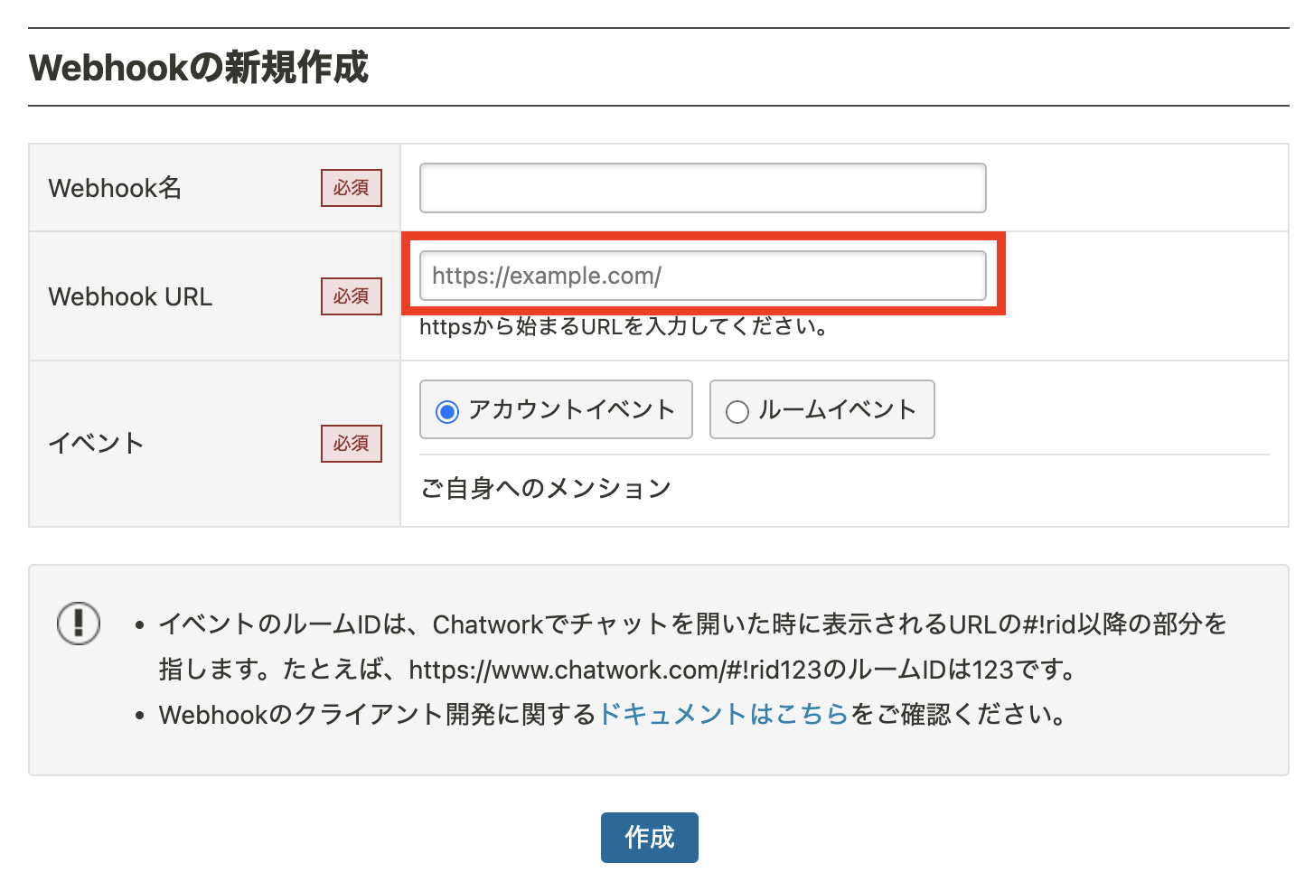Select the アカウントイベント radio button
Screen dimensions: 1314x891
point(448,410)
